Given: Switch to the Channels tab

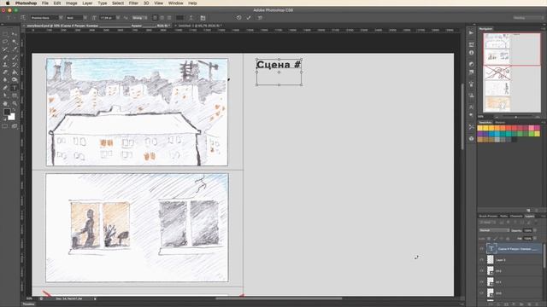Looking at the screenshot, I should click(x=516, y=216).
